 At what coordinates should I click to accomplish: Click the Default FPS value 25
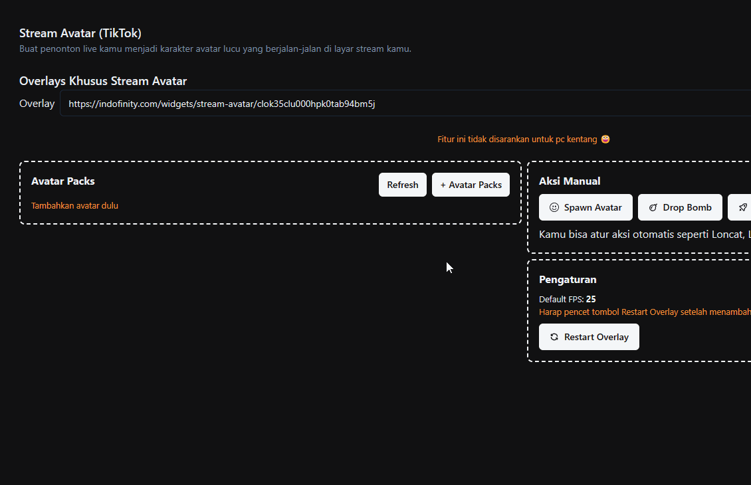click(591, 299)
